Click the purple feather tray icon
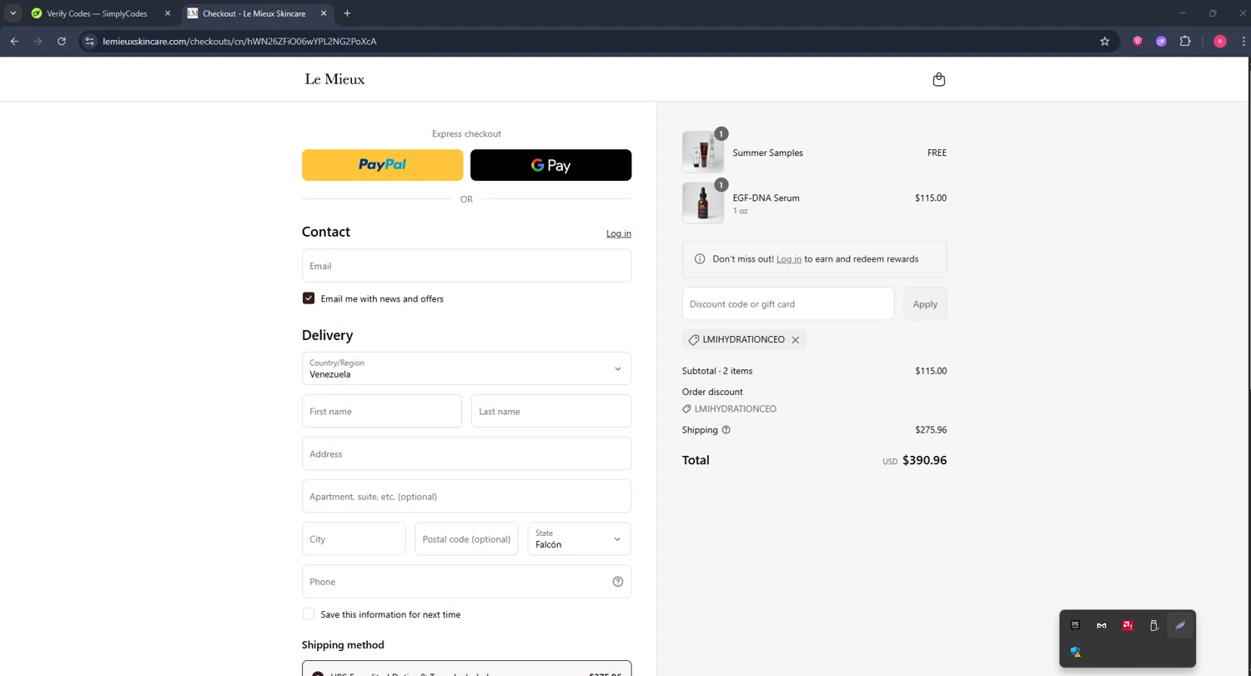This screenshot has height=676, width=1251. pyautogui.click(x=1180, y=625)
